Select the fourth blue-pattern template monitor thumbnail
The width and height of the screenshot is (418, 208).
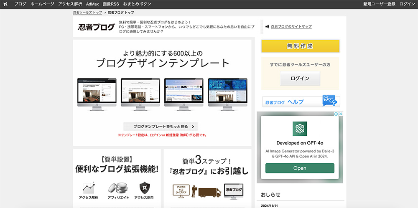227,94
